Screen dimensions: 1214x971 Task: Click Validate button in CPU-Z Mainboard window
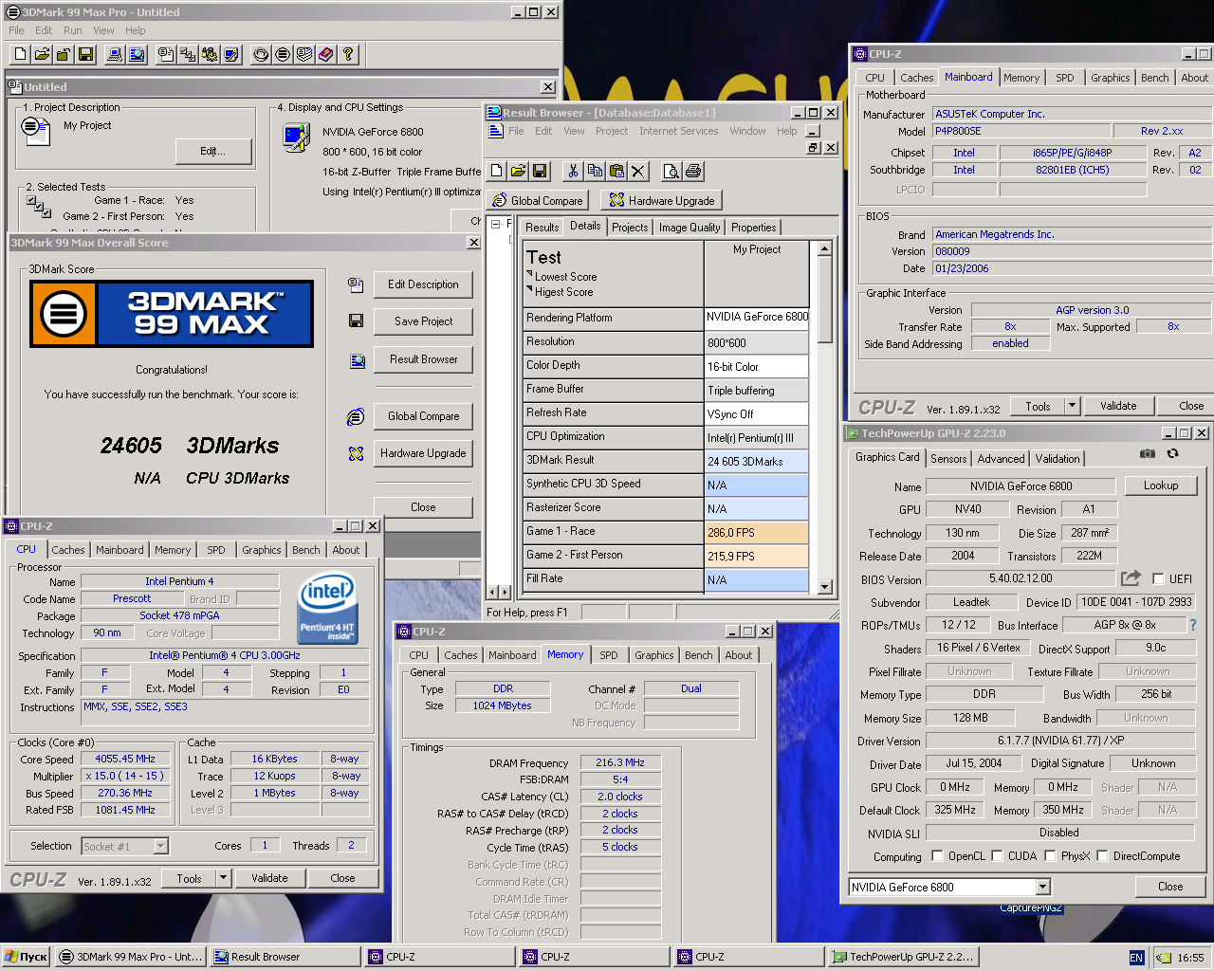pos(1118,406)
